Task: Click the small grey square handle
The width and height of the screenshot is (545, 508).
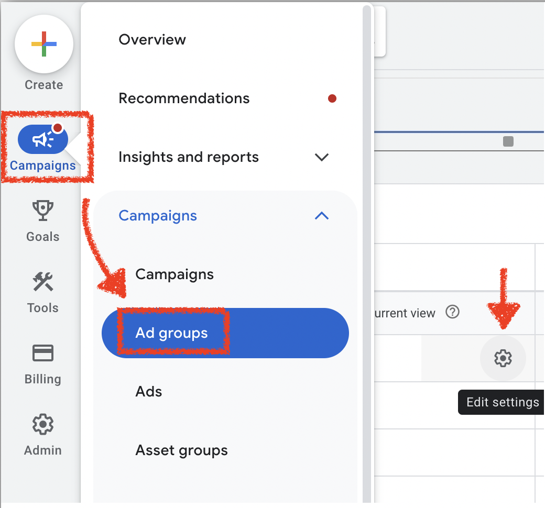Action: pyautogui.click(x=508, y=141)
